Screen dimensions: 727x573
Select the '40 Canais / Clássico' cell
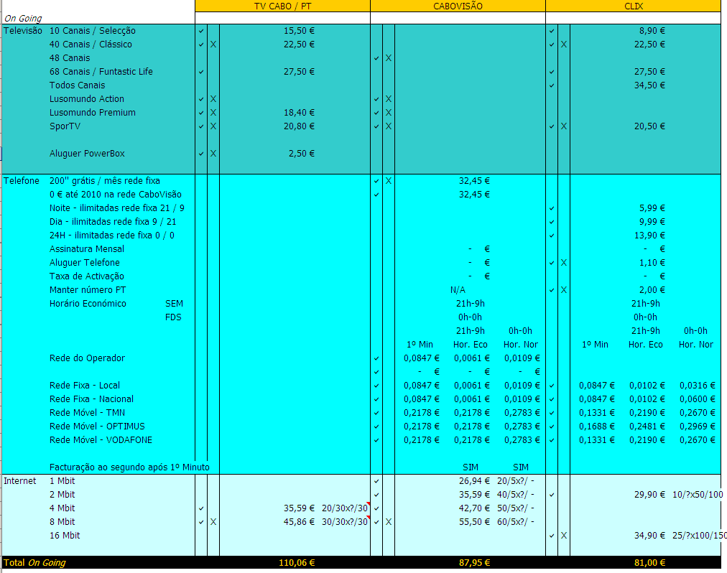pyautogui.click(x=91, y=45)
